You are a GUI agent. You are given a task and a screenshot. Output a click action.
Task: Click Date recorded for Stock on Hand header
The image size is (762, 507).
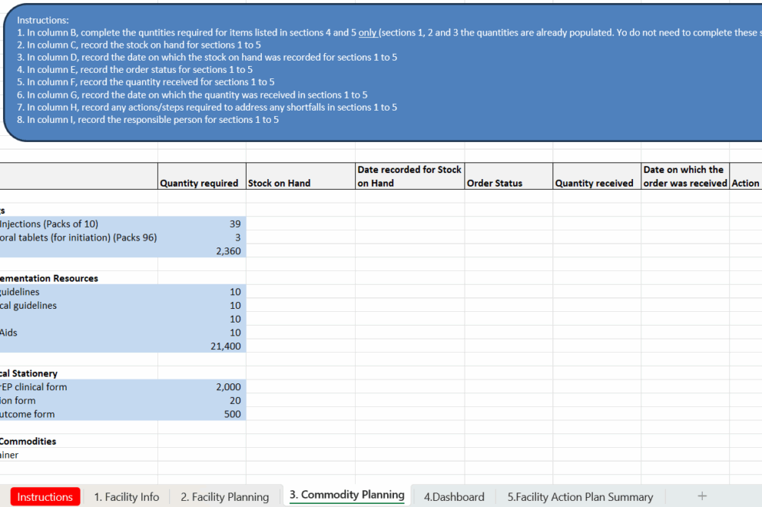click(409, 176)
